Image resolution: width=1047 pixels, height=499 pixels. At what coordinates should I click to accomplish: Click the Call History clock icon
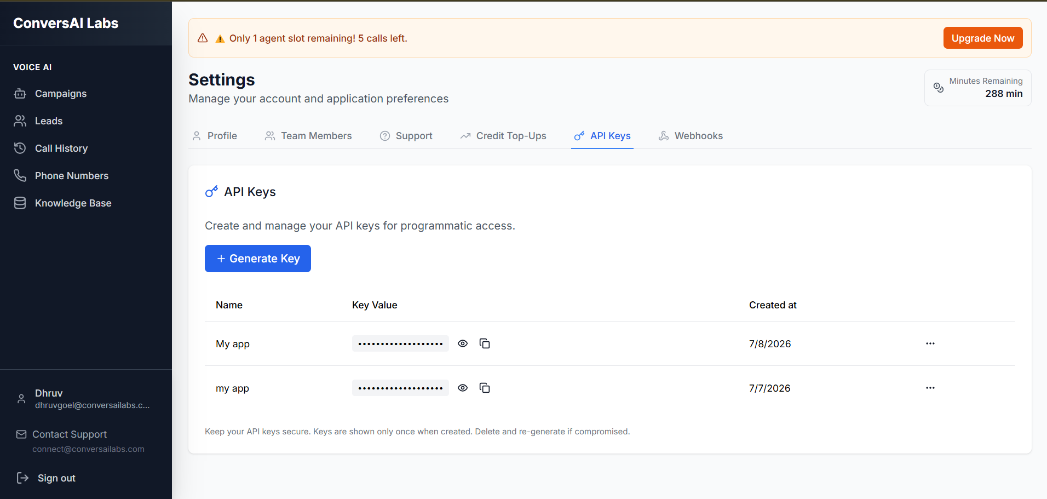click(20, 148)
